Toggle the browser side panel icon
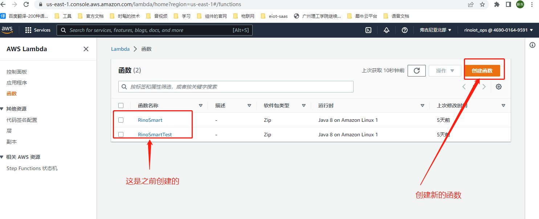The height and width of the screenshot is (219, 539). (509, 4)
